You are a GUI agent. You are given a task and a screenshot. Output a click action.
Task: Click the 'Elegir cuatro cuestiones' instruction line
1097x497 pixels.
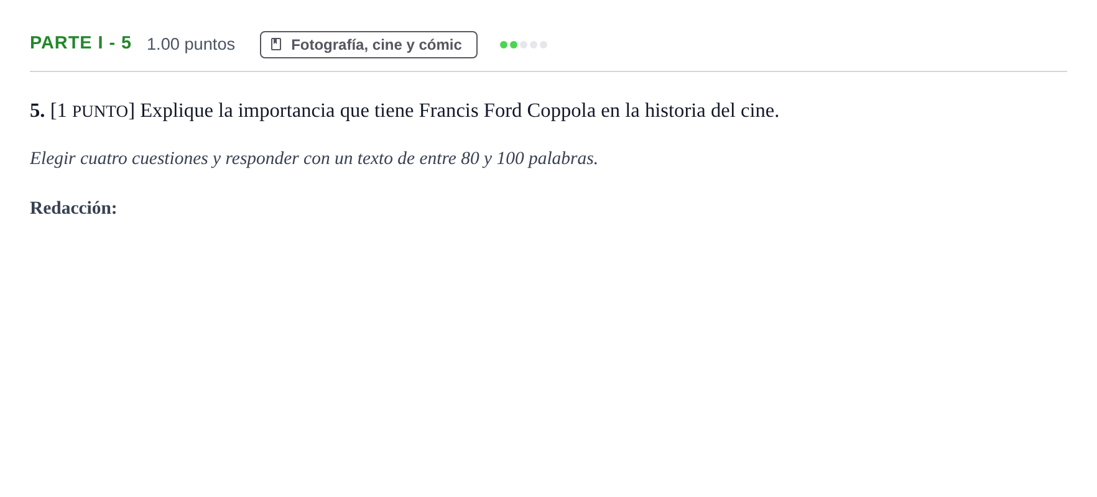314,158
